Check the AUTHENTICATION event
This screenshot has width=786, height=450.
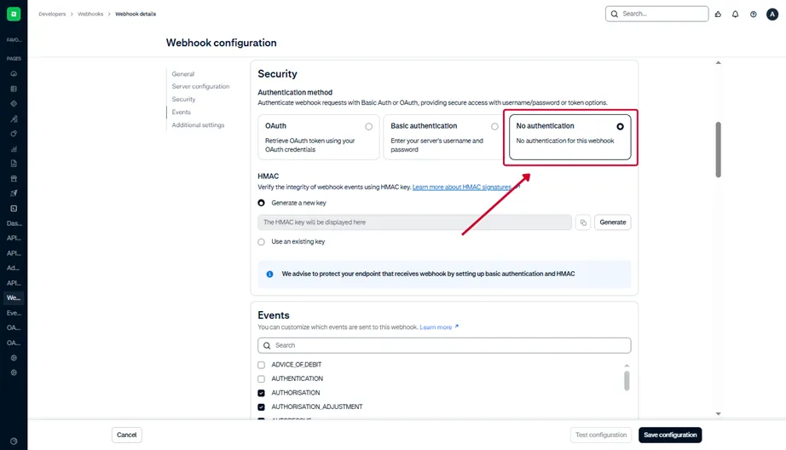click(x=261, y=379)
